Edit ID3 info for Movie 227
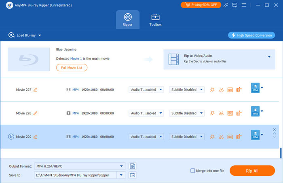The image size is (283, 183). [230, 89]
